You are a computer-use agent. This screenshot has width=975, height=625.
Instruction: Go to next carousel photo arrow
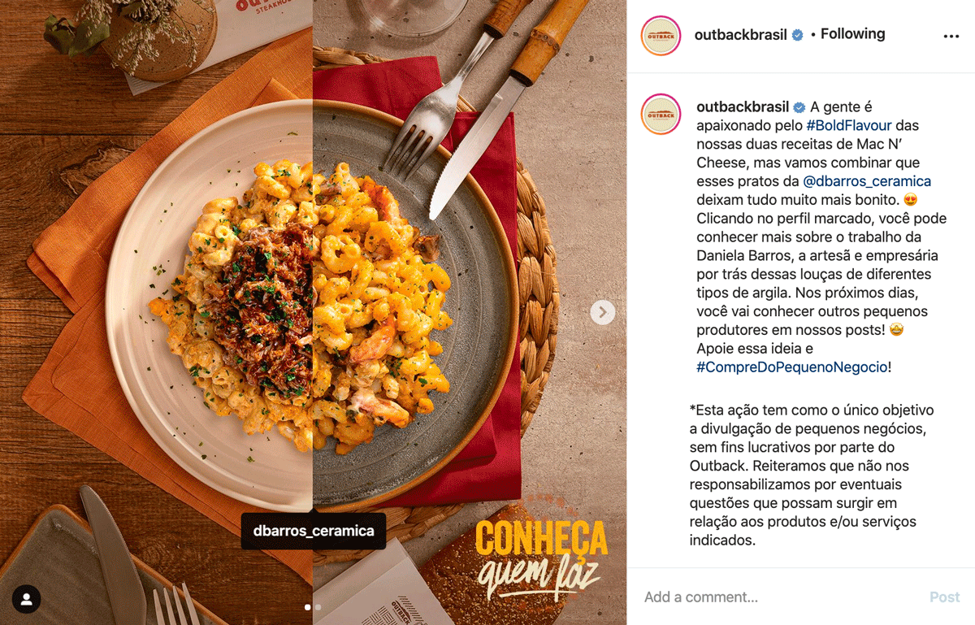coord(603,312)
